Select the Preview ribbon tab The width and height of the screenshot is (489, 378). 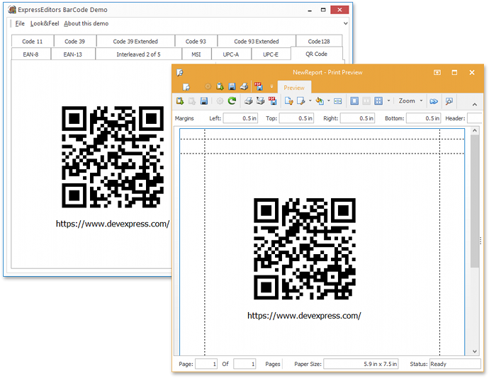pyautogui.click(x=293, y=88)
